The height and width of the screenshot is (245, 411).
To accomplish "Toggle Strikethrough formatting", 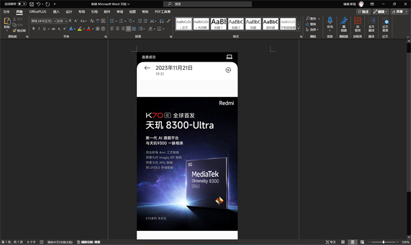I will pyautogui.click(x=53, y=29).
